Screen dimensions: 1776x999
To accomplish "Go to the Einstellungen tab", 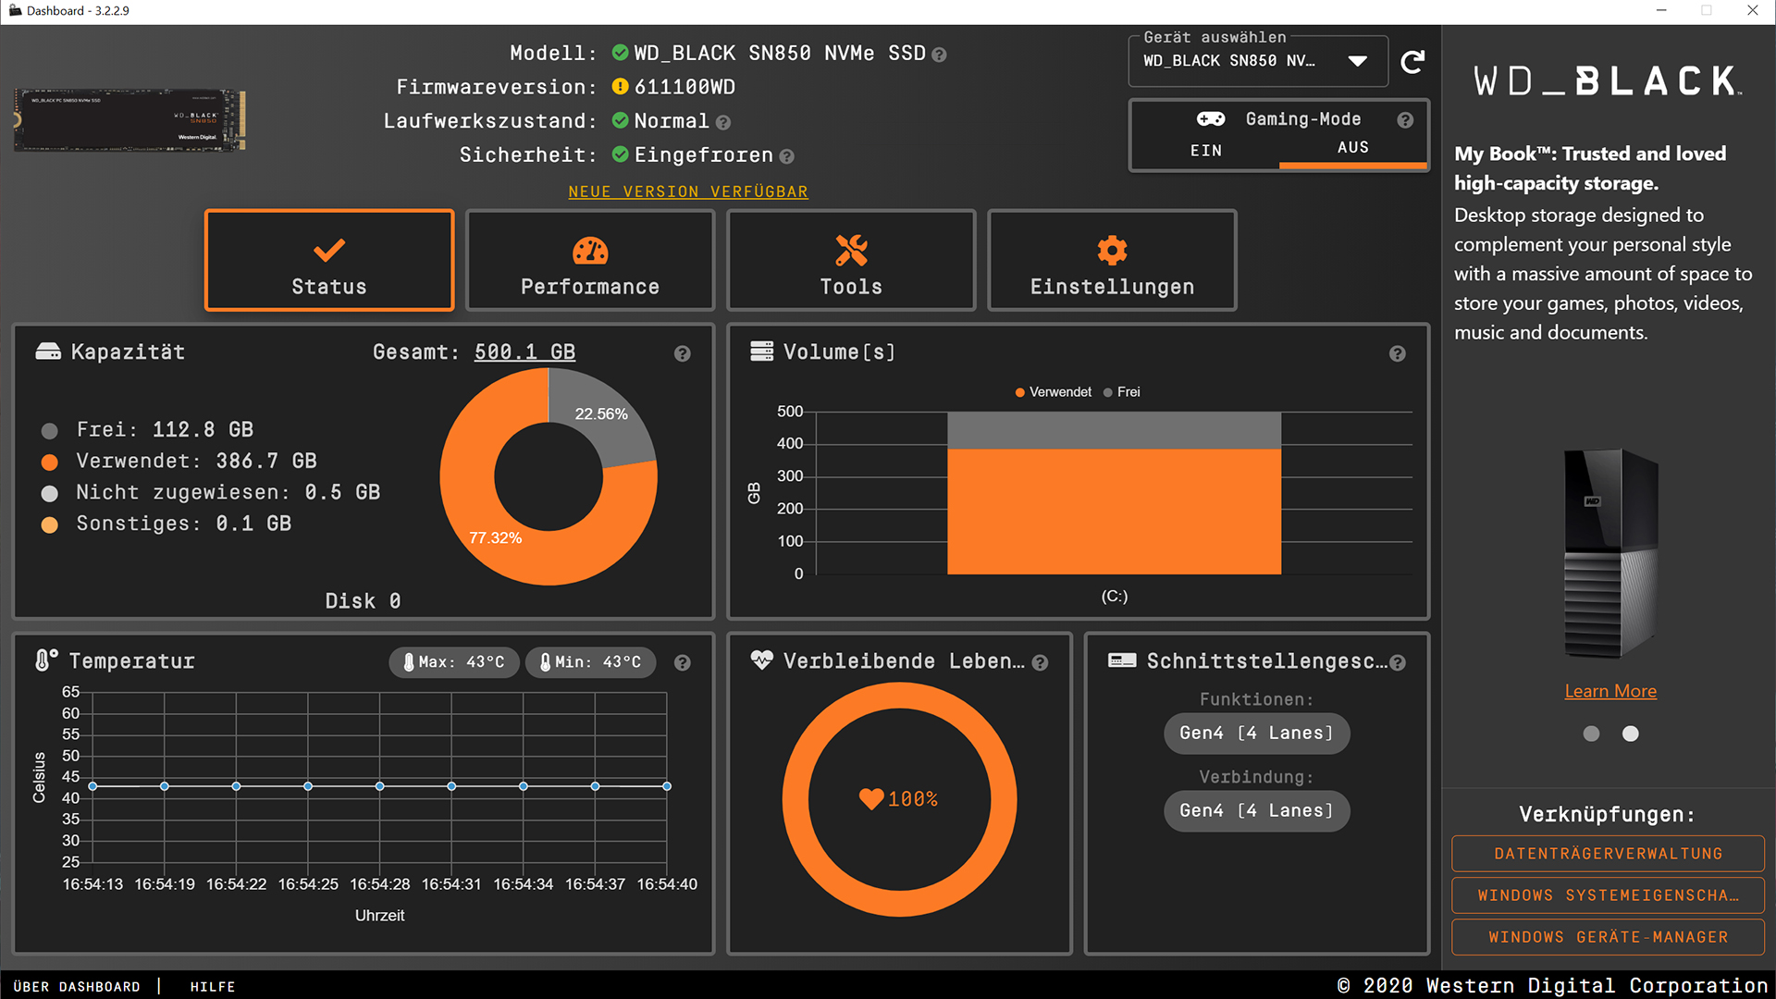I will tap(1112, 260).
